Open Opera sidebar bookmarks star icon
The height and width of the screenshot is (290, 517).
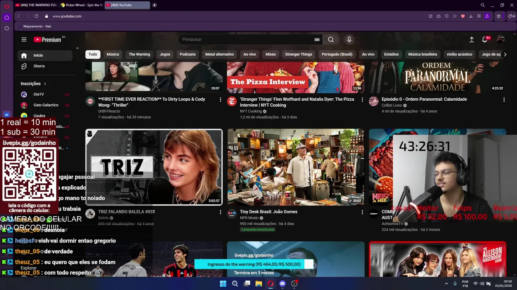(x=6, y=28)
